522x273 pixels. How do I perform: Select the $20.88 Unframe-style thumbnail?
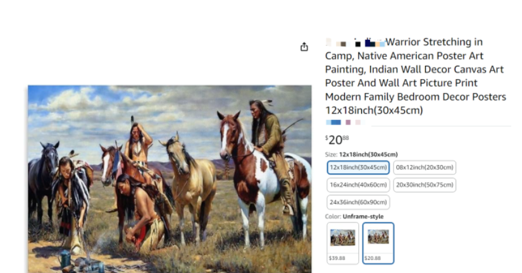point(378,243)
